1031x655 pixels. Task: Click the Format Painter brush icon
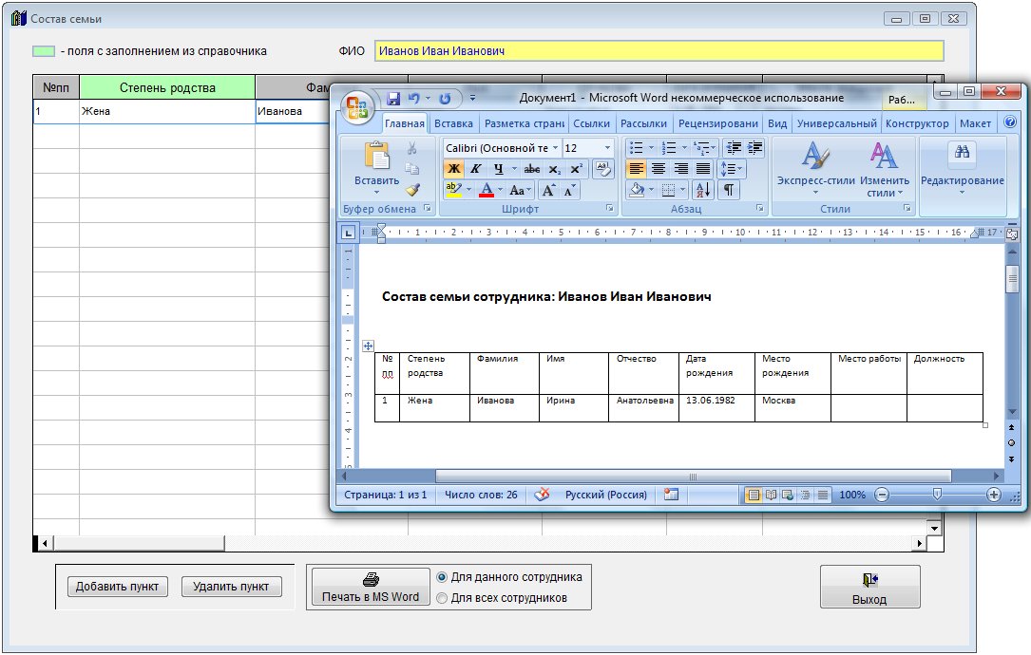412,189
